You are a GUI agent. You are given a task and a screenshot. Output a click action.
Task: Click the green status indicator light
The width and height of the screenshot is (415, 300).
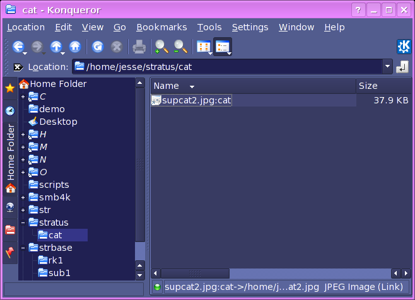(157, 287)
